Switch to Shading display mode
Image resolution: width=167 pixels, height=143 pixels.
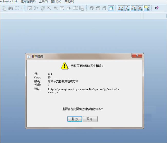(111, 8)
